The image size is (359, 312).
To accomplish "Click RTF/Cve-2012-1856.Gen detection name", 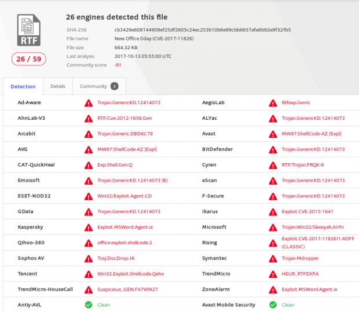I will click(x=124, y=118).
